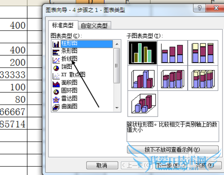
Task: Select the 柱形图 column chart icon
Action: (56, 44)
